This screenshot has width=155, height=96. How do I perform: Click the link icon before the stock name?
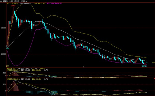1,1
